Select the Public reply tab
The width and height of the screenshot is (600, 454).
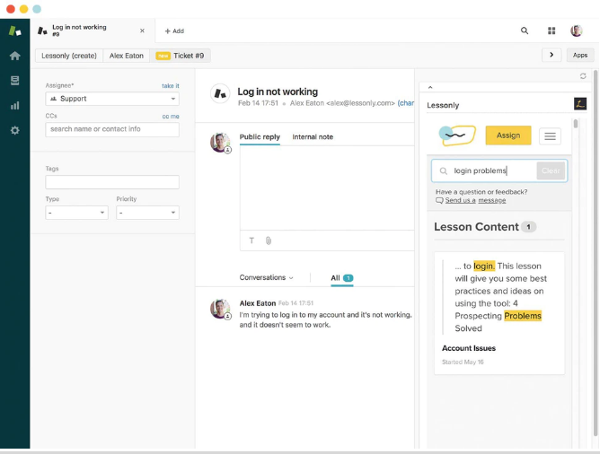tap(260, 137)
